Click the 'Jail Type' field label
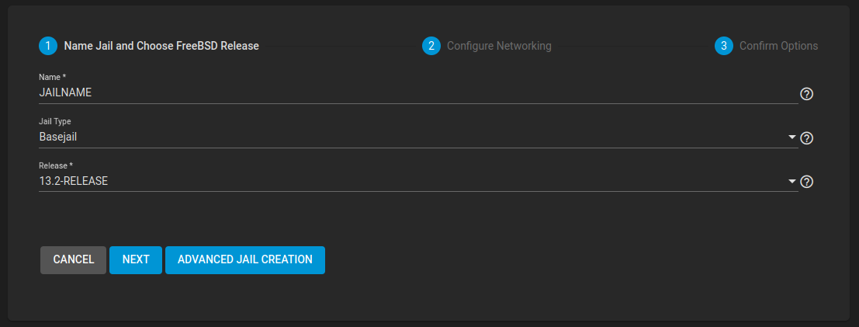Screen dimensions: 859x327 55,121
